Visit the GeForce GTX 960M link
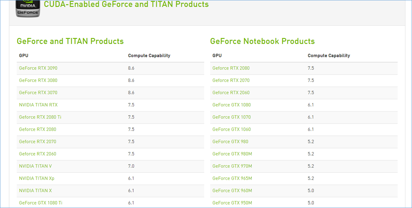This screenshot has width=412, height=208. click(232, 190)
